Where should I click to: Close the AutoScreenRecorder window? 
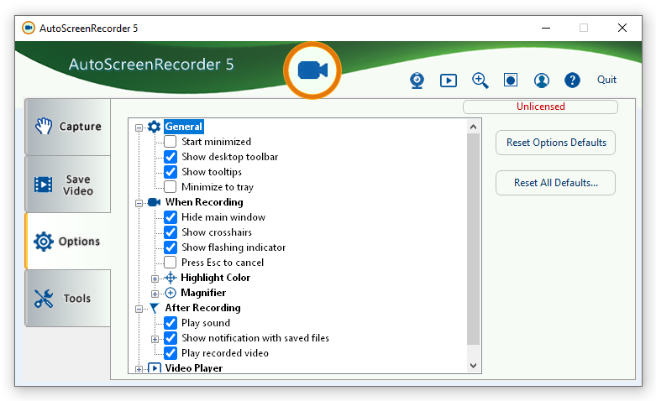622,28
